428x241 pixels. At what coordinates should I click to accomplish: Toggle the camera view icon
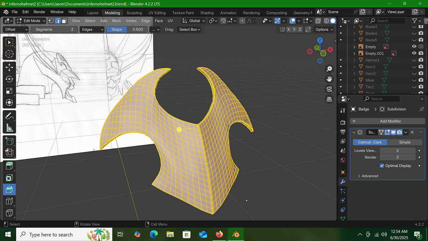329,89
